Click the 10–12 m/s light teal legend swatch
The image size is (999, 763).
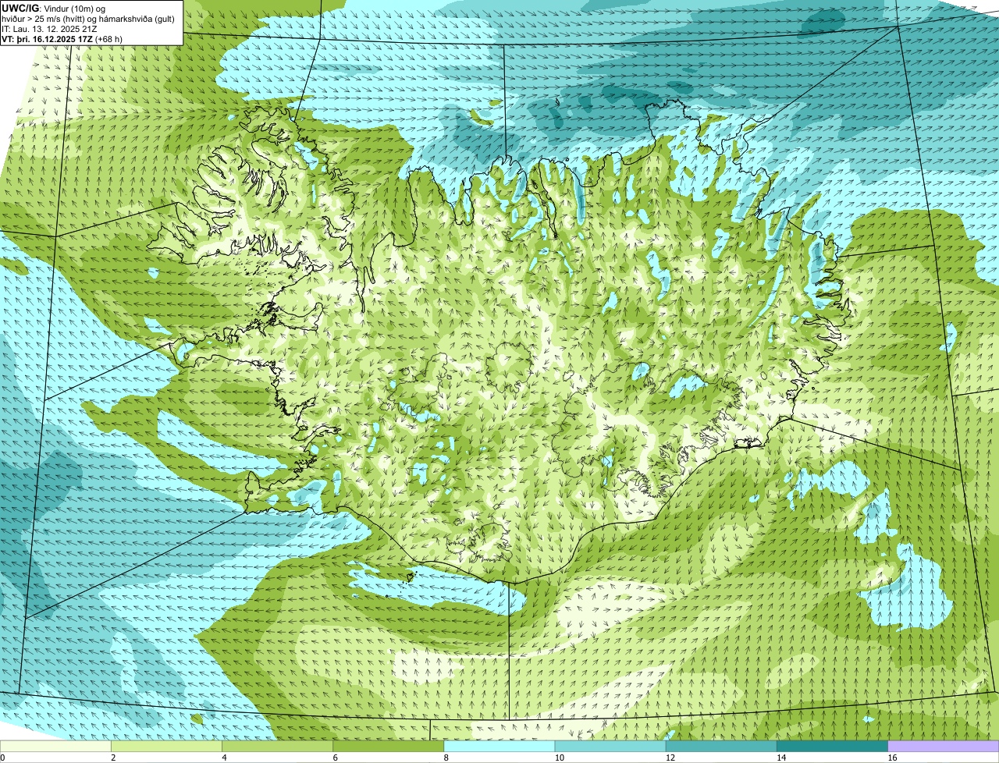pyautogui.click(x=610, y=747)
